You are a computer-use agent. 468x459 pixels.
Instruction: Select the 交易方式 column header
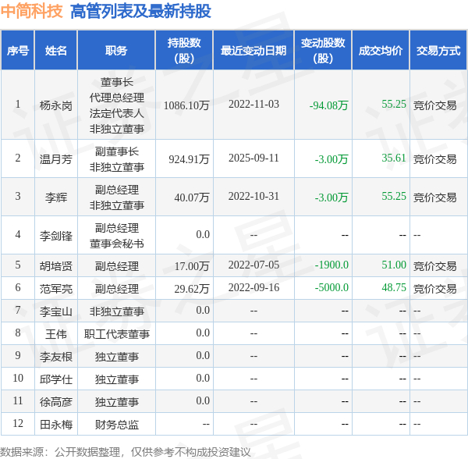click(438, 51)
